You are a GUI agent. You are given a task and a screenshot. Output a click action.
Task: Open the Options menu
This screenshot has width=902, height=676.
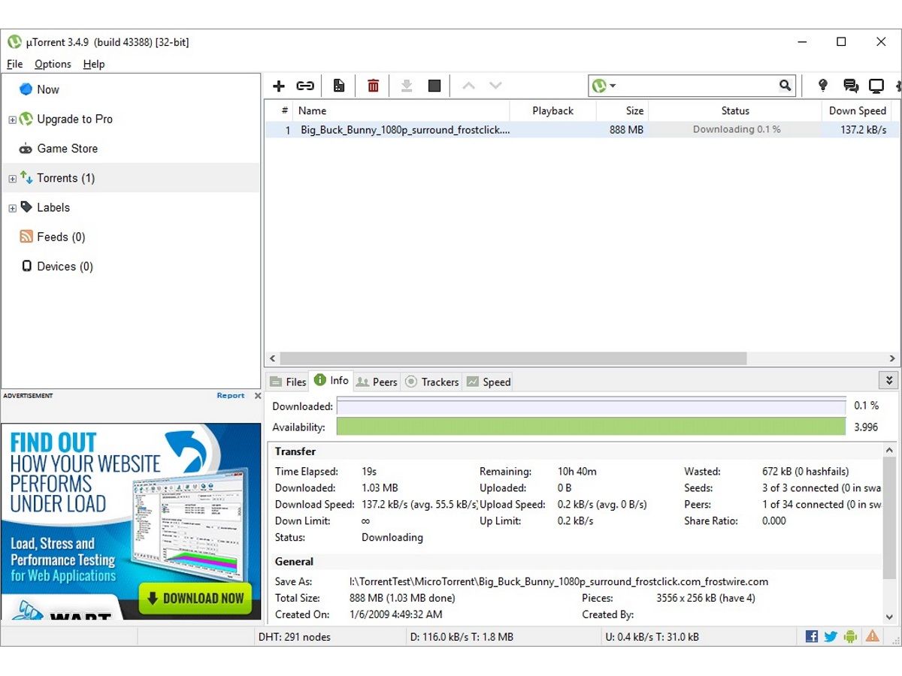click(x=53, y=64)
